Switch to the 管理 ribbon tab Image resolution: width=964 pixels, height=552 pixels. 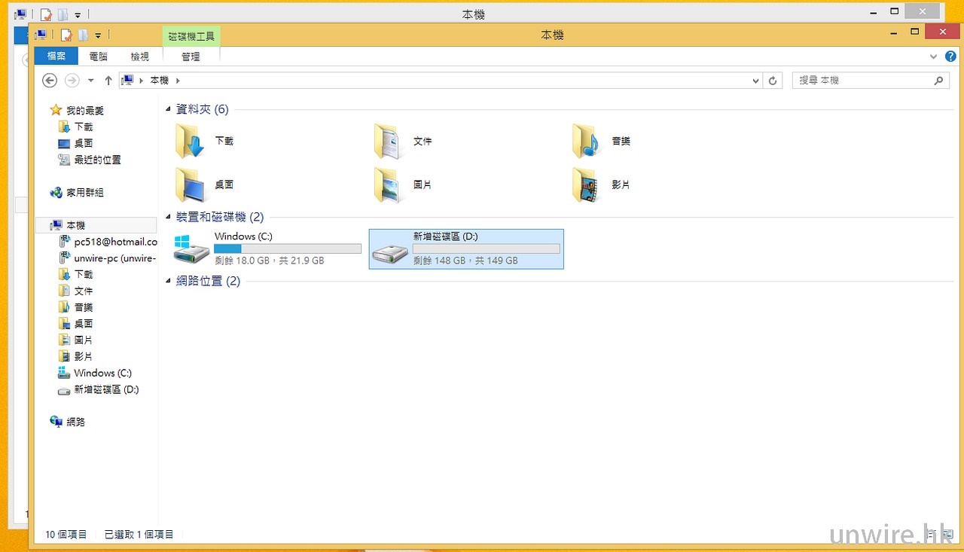[x=191, y=56]
